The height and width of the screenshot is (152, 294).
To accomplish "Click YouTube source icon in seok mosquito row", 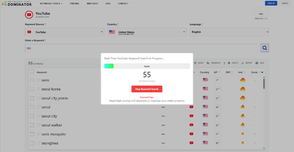I will (191, 134).
